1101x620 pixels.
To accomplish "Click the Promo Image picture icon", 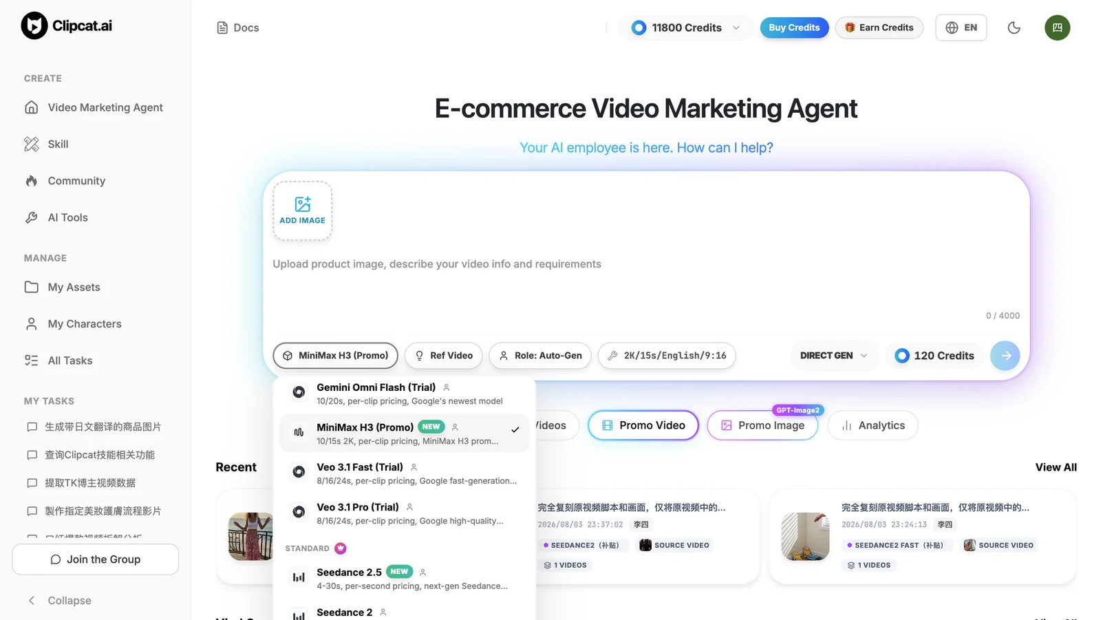I will (726, 425).
